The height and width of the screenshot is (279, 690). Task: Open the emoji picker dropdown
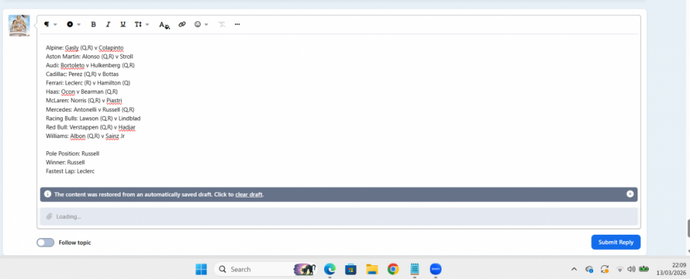[201, 24]
